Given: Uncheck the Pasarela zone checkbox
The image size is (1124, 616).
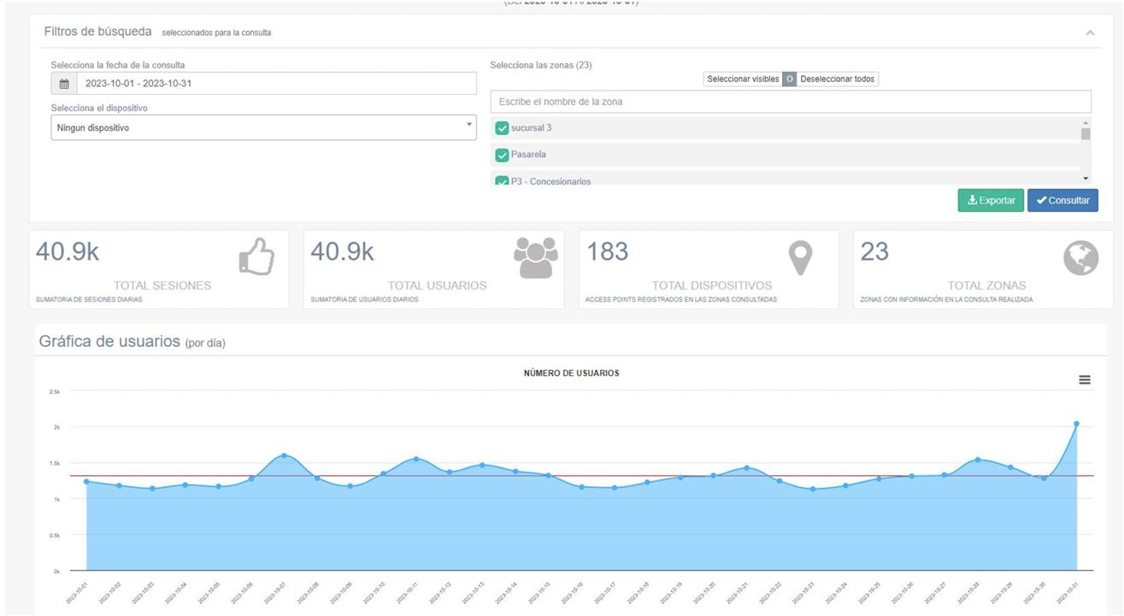Looking at the screenshot, I should click(502, 155).
